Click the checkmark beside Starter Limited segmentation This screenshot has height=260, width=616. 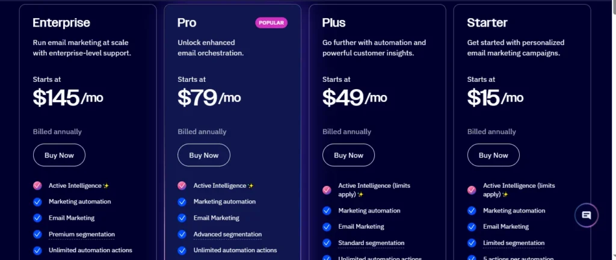tap(472, 243)
